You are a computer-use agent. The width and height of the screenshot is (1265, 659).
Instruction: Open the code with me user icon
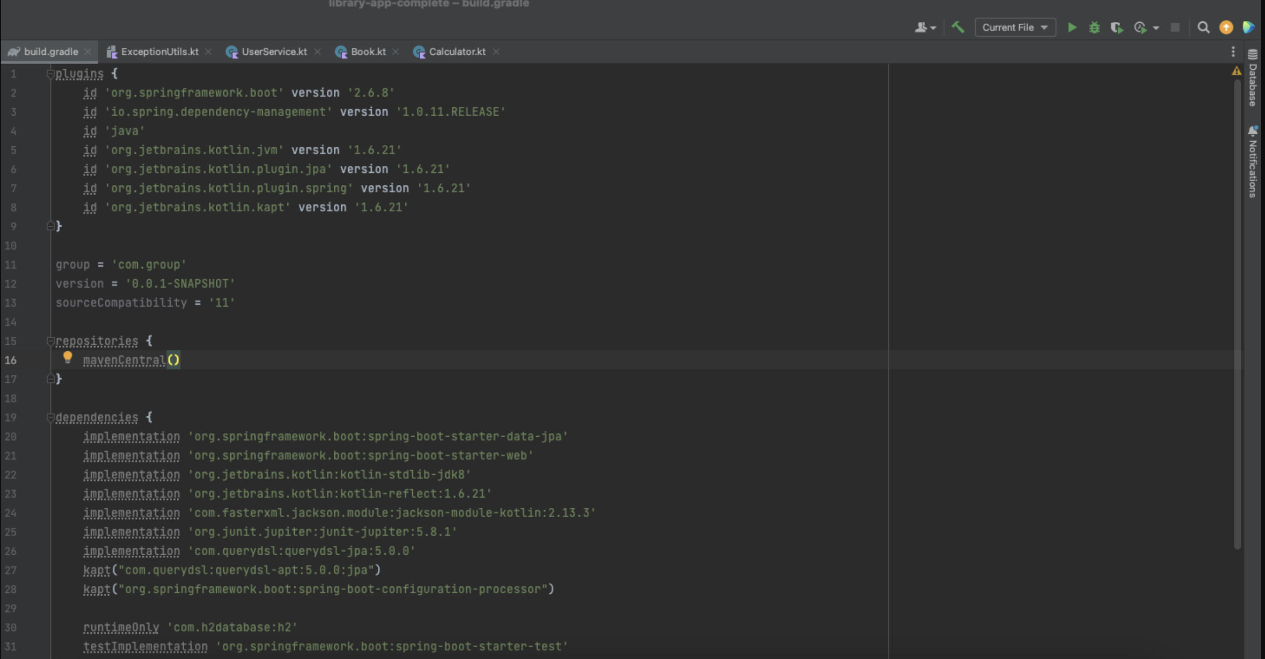[925, 28]
